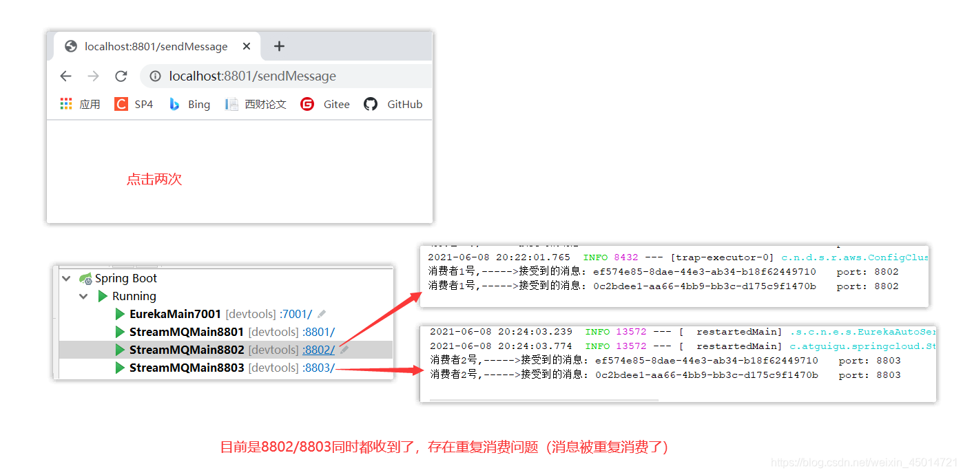Screen dimensions: 963x475
Task: Click the :8801/ devtools port link
Action: tap(320, 331)
